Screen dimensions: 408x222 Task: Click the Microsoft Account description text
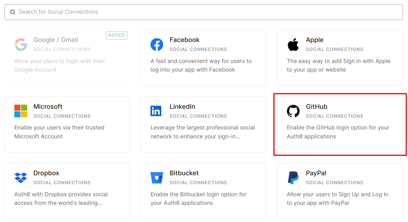[x=59, y=132]
